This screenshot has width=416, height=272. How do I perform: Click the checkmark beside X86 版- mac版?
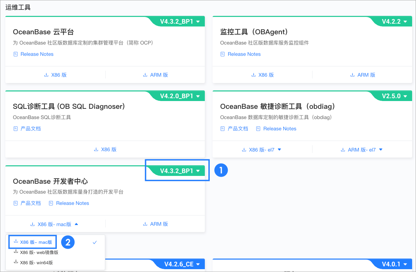tap(94, 242)
